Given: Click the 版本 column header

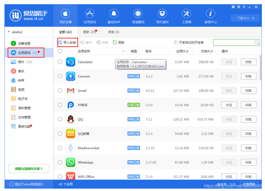Looking at the screenshot, I should tap(149, 51).
